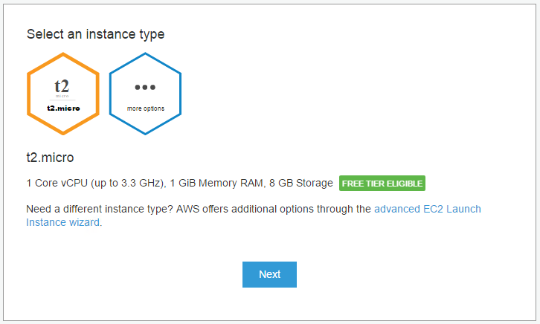Click the large t2 logo text
540x324 pixels.
point(62,86)
